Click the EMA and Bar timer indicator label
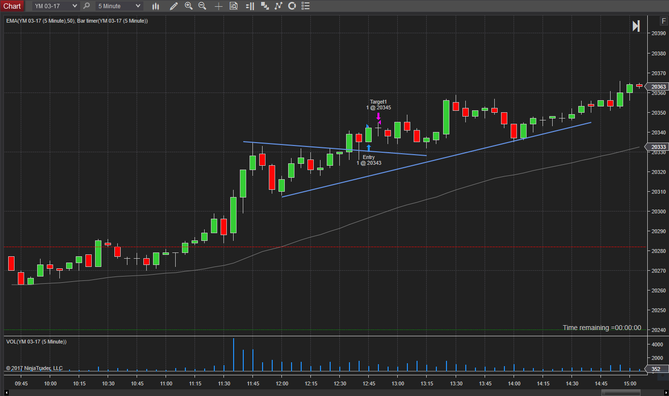Screen dimensions: 669x396 77,21
